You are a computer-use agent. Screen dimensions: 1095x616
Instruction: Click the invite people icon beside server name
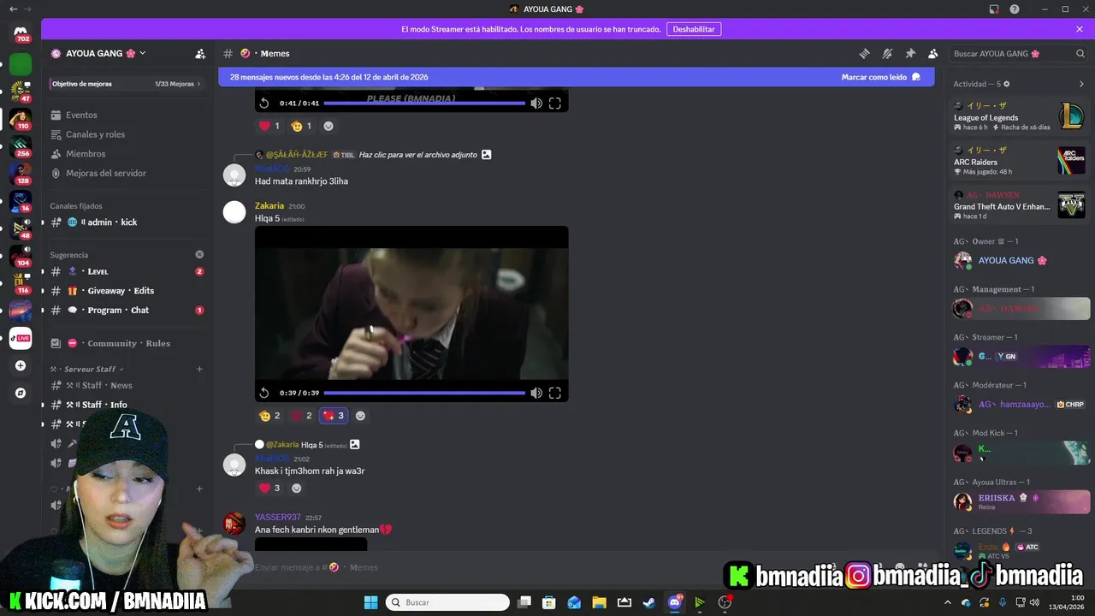(x=200, y=53)
